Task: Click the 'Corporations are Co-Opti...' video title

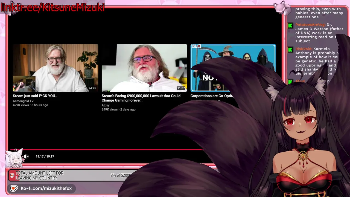Action: point(212,96)
